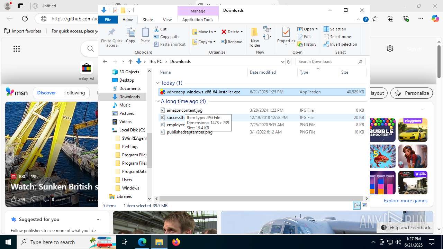Click Import favorites in Edge
The width and height of the screenshot is (443, 249).
pos(22,31)
